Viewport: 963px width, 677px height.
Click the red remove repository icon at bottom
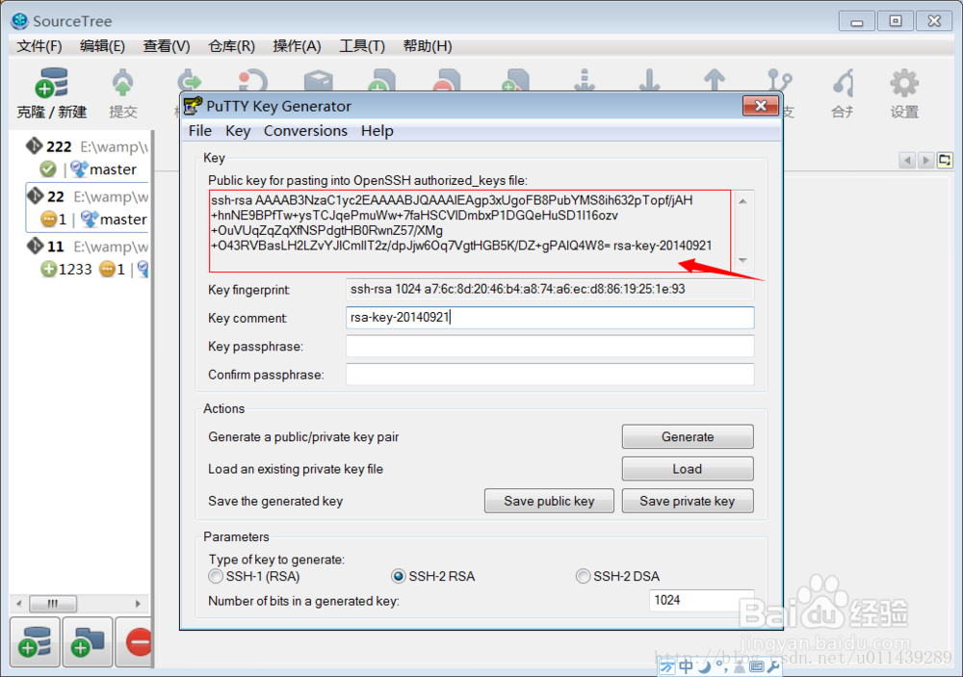click(139, 642)
